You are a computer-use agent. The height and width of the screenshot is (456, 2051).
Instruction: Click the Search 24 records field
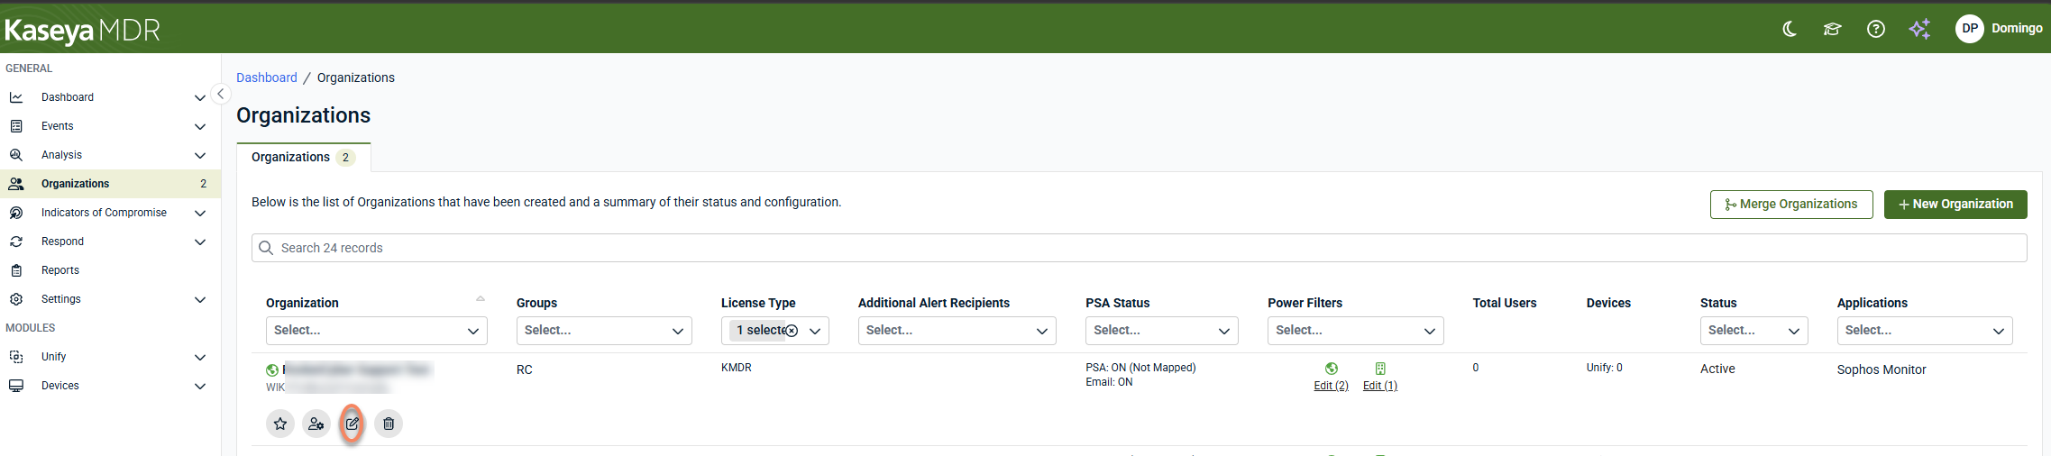tap(1140, 248)
